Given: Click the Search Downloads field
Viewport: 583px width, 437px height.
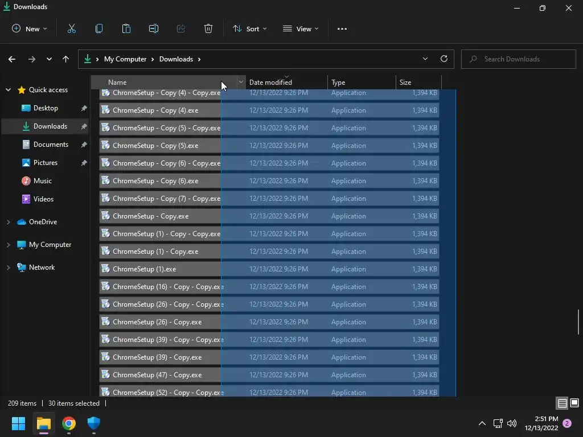Looking at the screenshot, I should (x=518, y=59).
